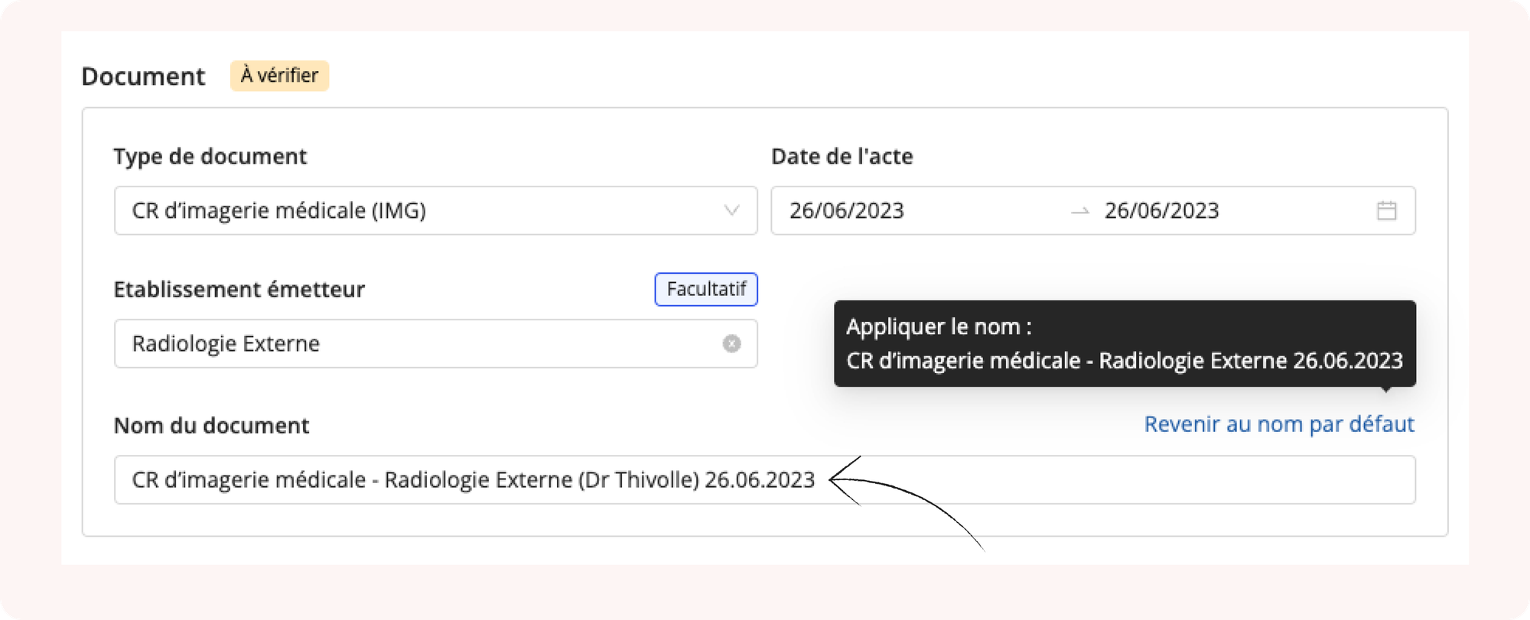This screenshot has height=620, width=1530.
Task: Click the Document section heading
Action: point(144,76)
